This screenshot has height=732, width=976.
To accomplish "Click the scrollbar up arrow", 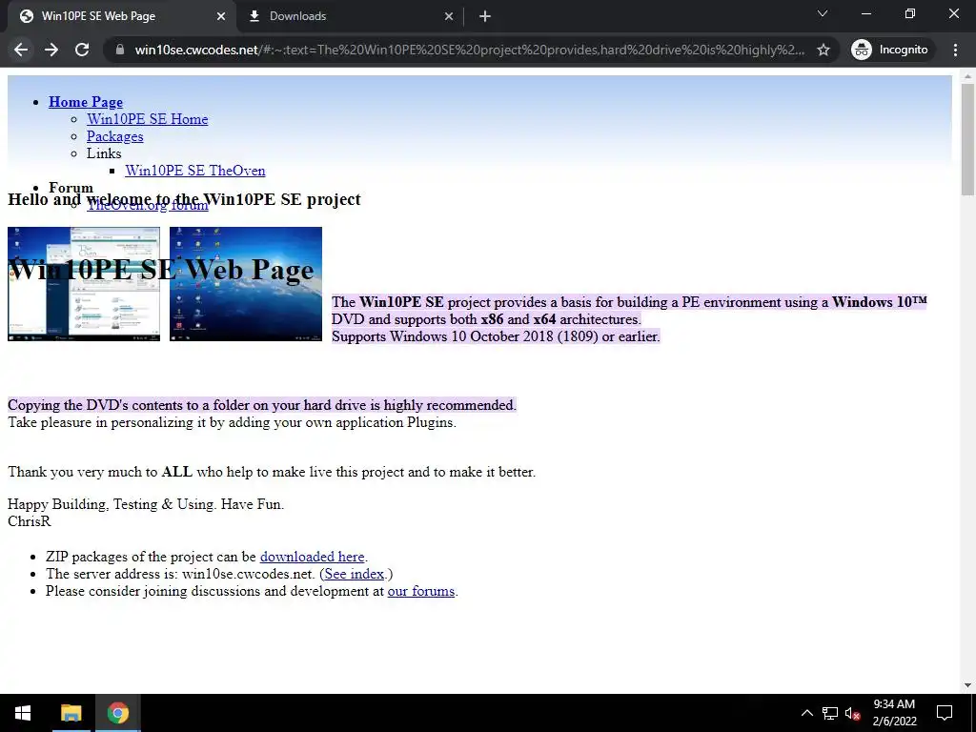I will coord(967,76).
